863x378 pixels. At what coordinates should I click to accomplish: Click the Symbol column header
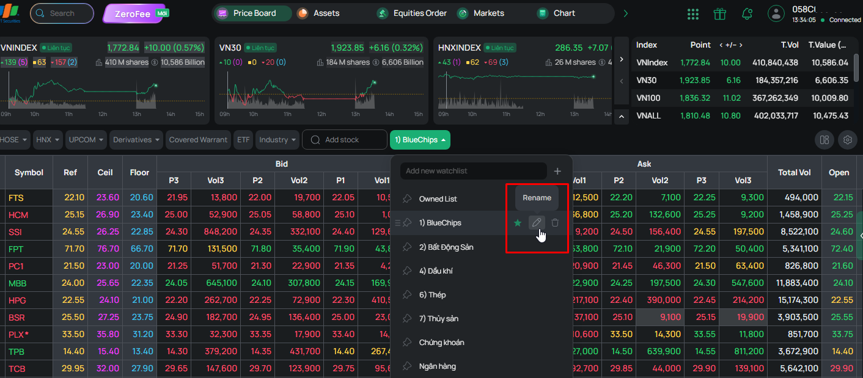click(x=29, y=173)
